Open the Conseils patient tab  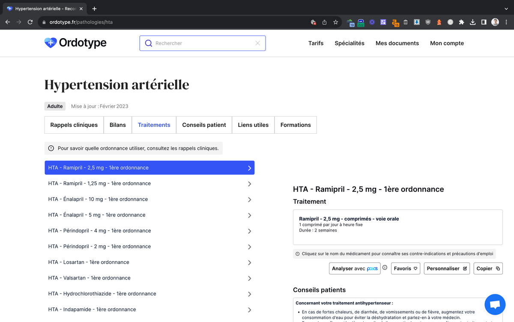(204, 125)
